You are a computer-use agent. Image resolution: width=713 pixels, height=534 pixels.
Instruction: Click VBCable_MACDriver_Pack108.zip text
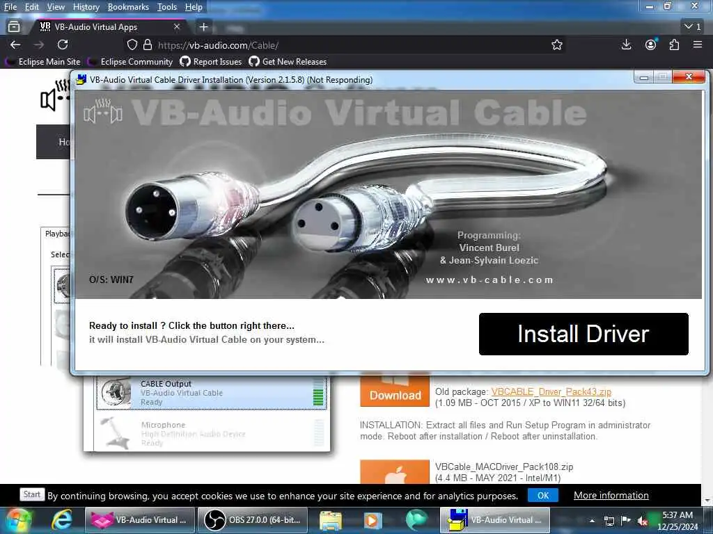pyautogui.click(x=504, y=467)
